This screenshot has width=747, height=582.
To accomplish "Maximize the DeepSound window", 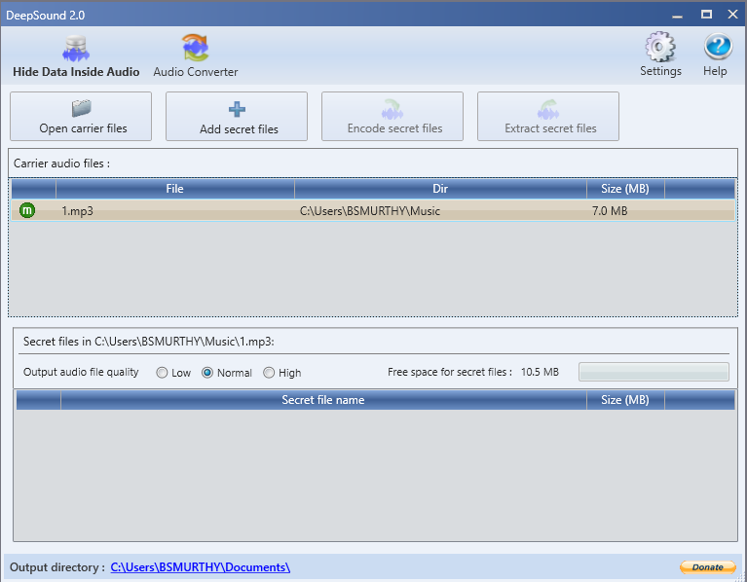I will tap(706, 15).
